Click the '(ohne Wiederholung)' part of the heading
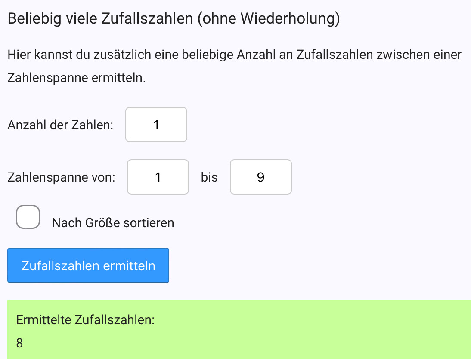This screenshot has height=359, width=471. tap(269, 19)
